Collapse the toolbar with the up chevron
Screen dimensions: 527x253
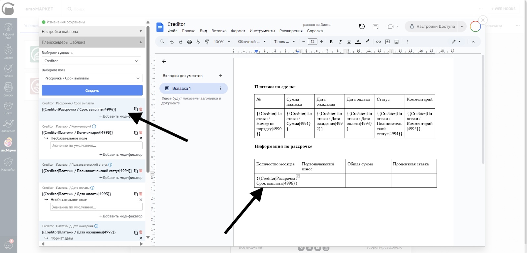(473, 42)
